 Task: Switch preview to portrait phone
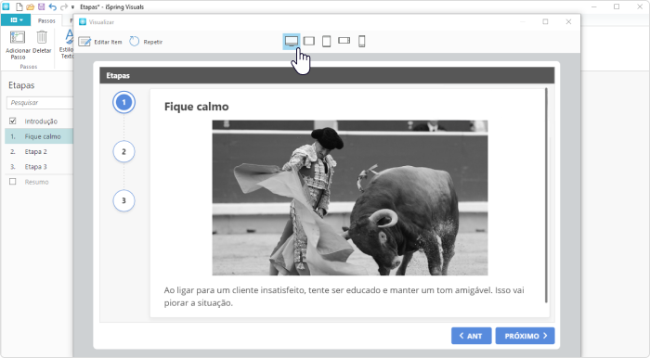361,42
